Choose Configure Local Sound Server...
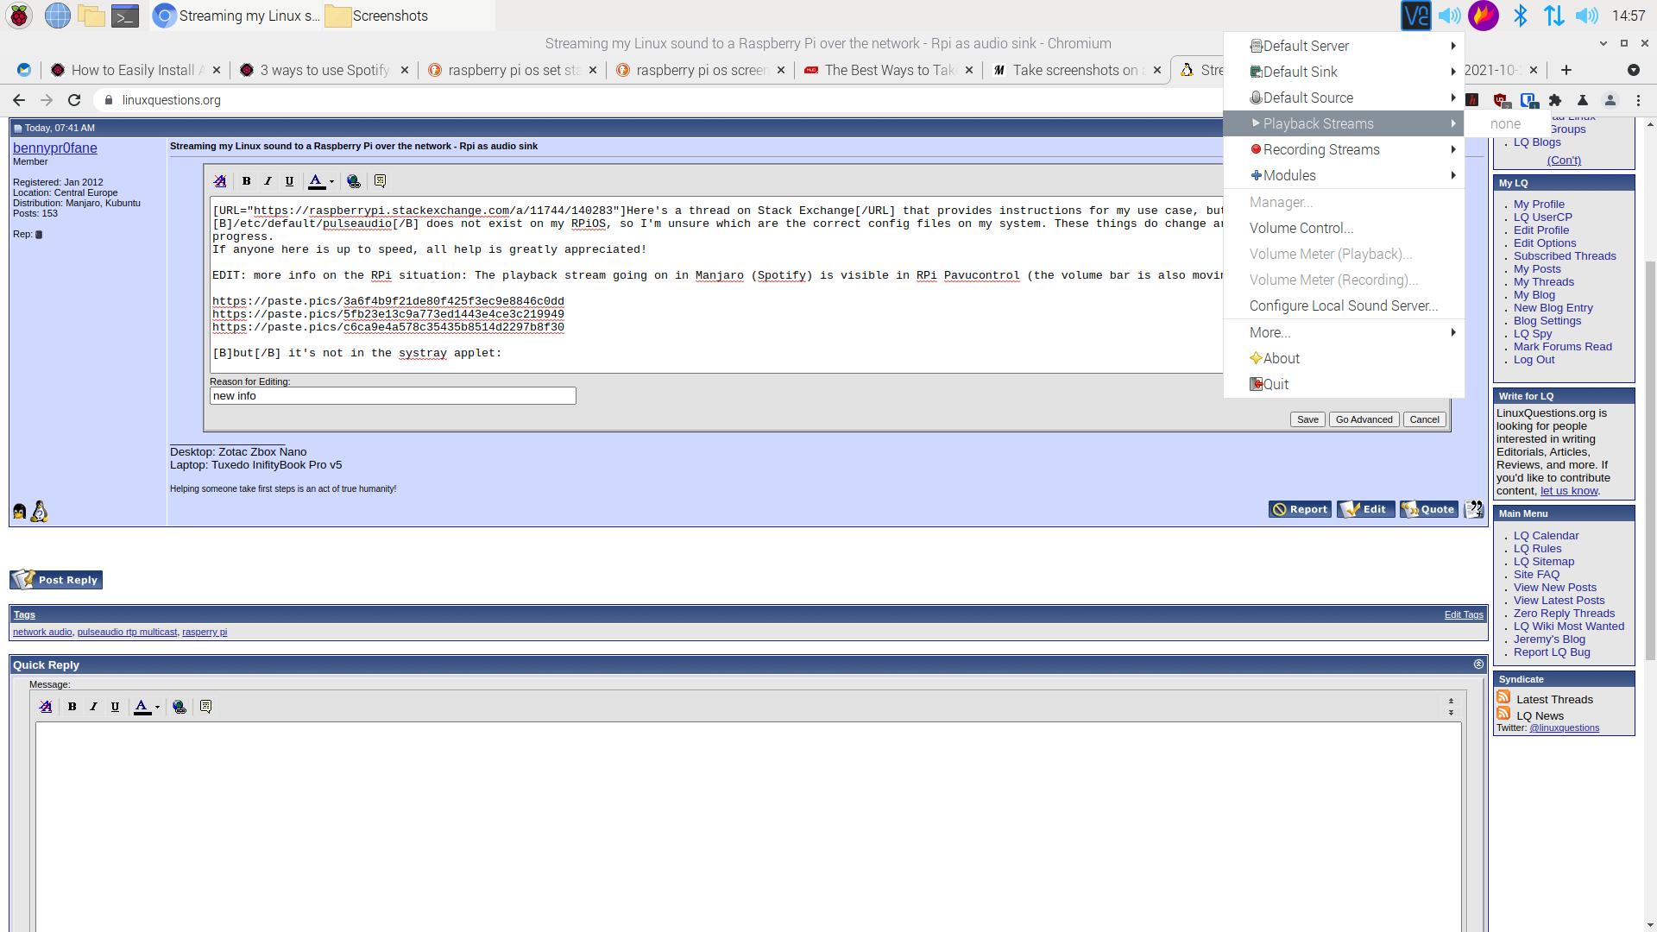The height and width of the screenshot is (932, 1657). tap(1344, 305)
